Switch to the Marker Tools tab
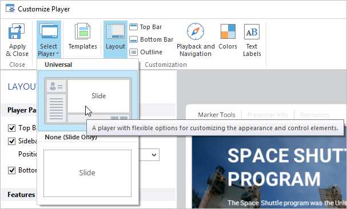Viewport: 347px width, 209px height. click(x=217, y=115)
